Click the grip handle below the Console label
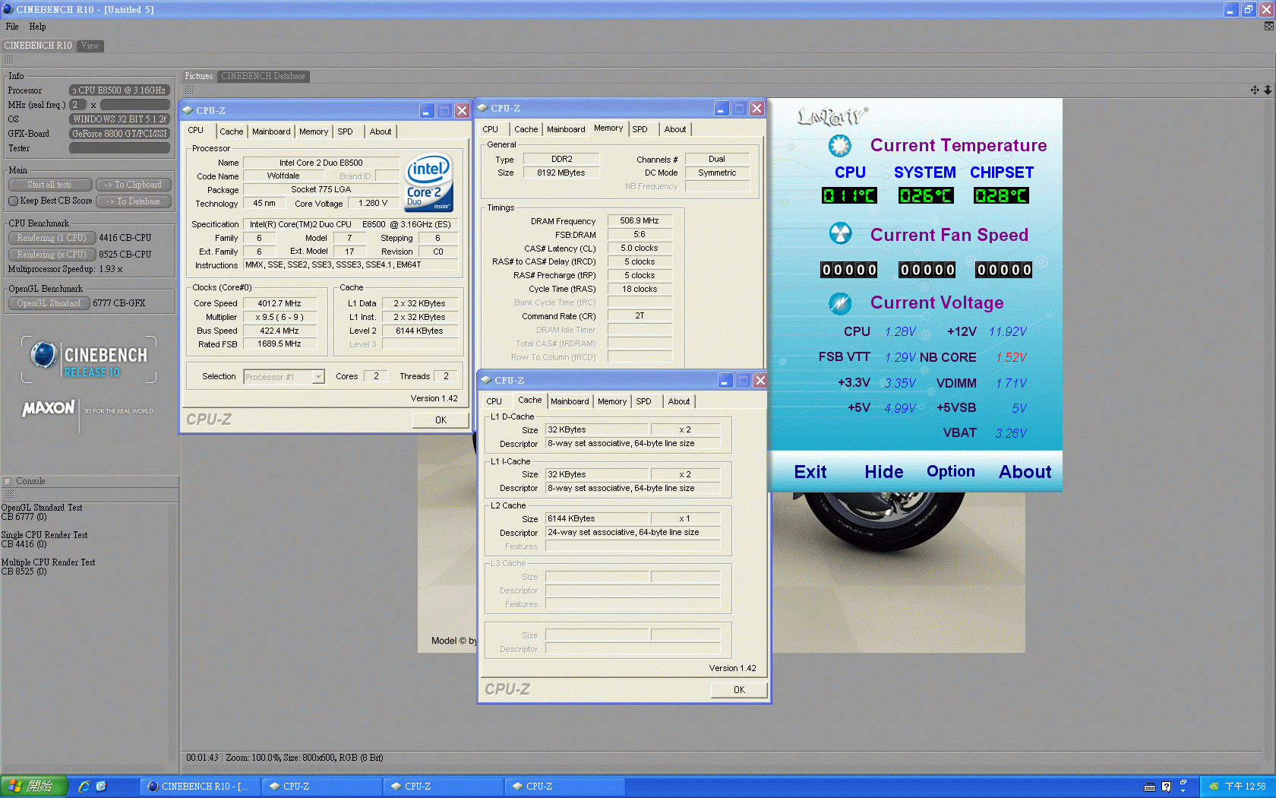 9,494
